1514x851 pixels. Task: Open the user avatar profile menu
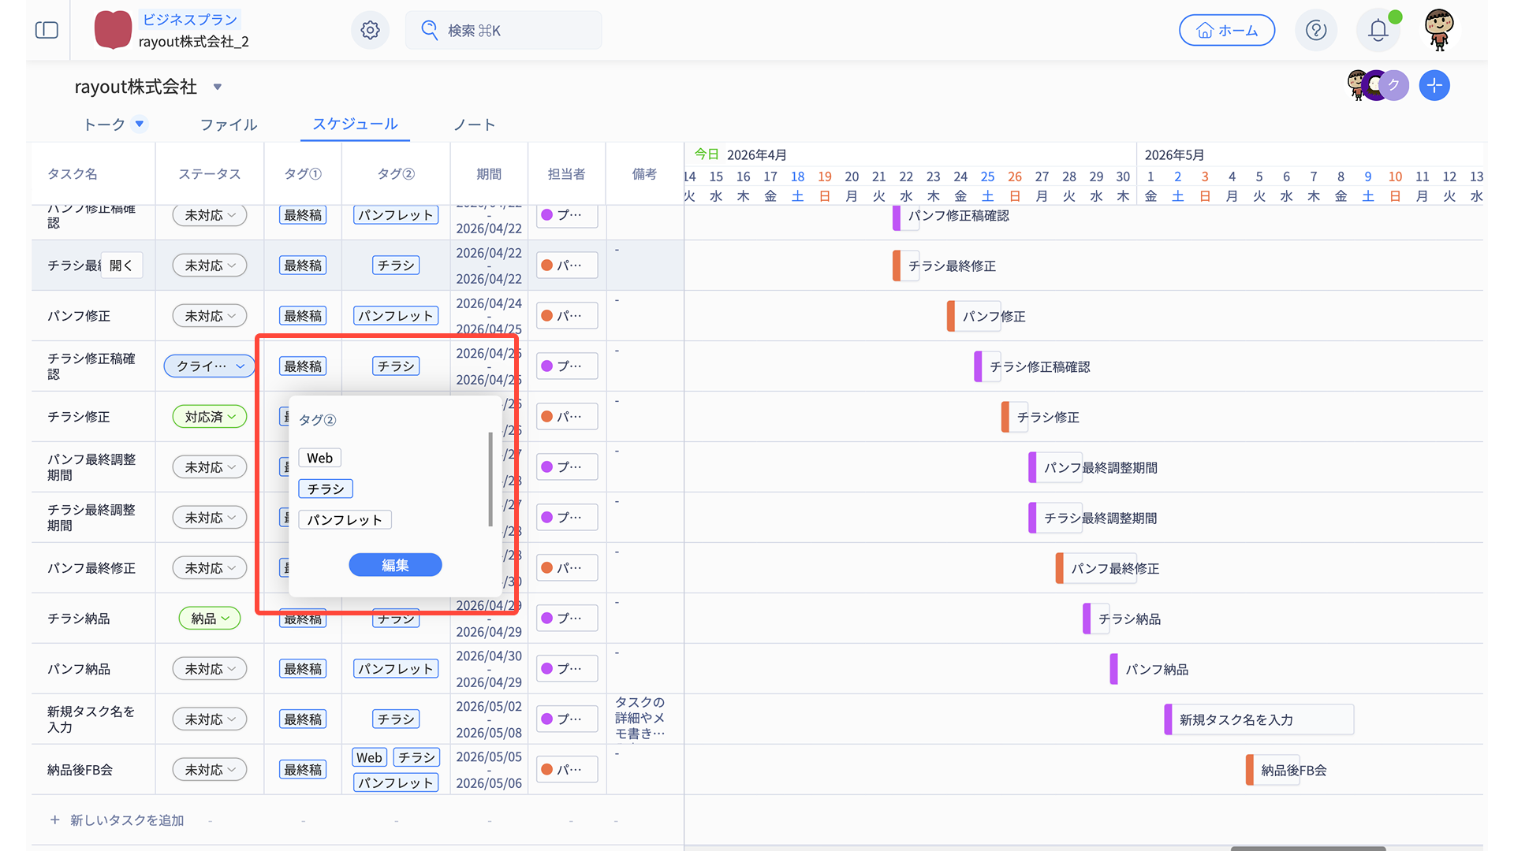1439,30
